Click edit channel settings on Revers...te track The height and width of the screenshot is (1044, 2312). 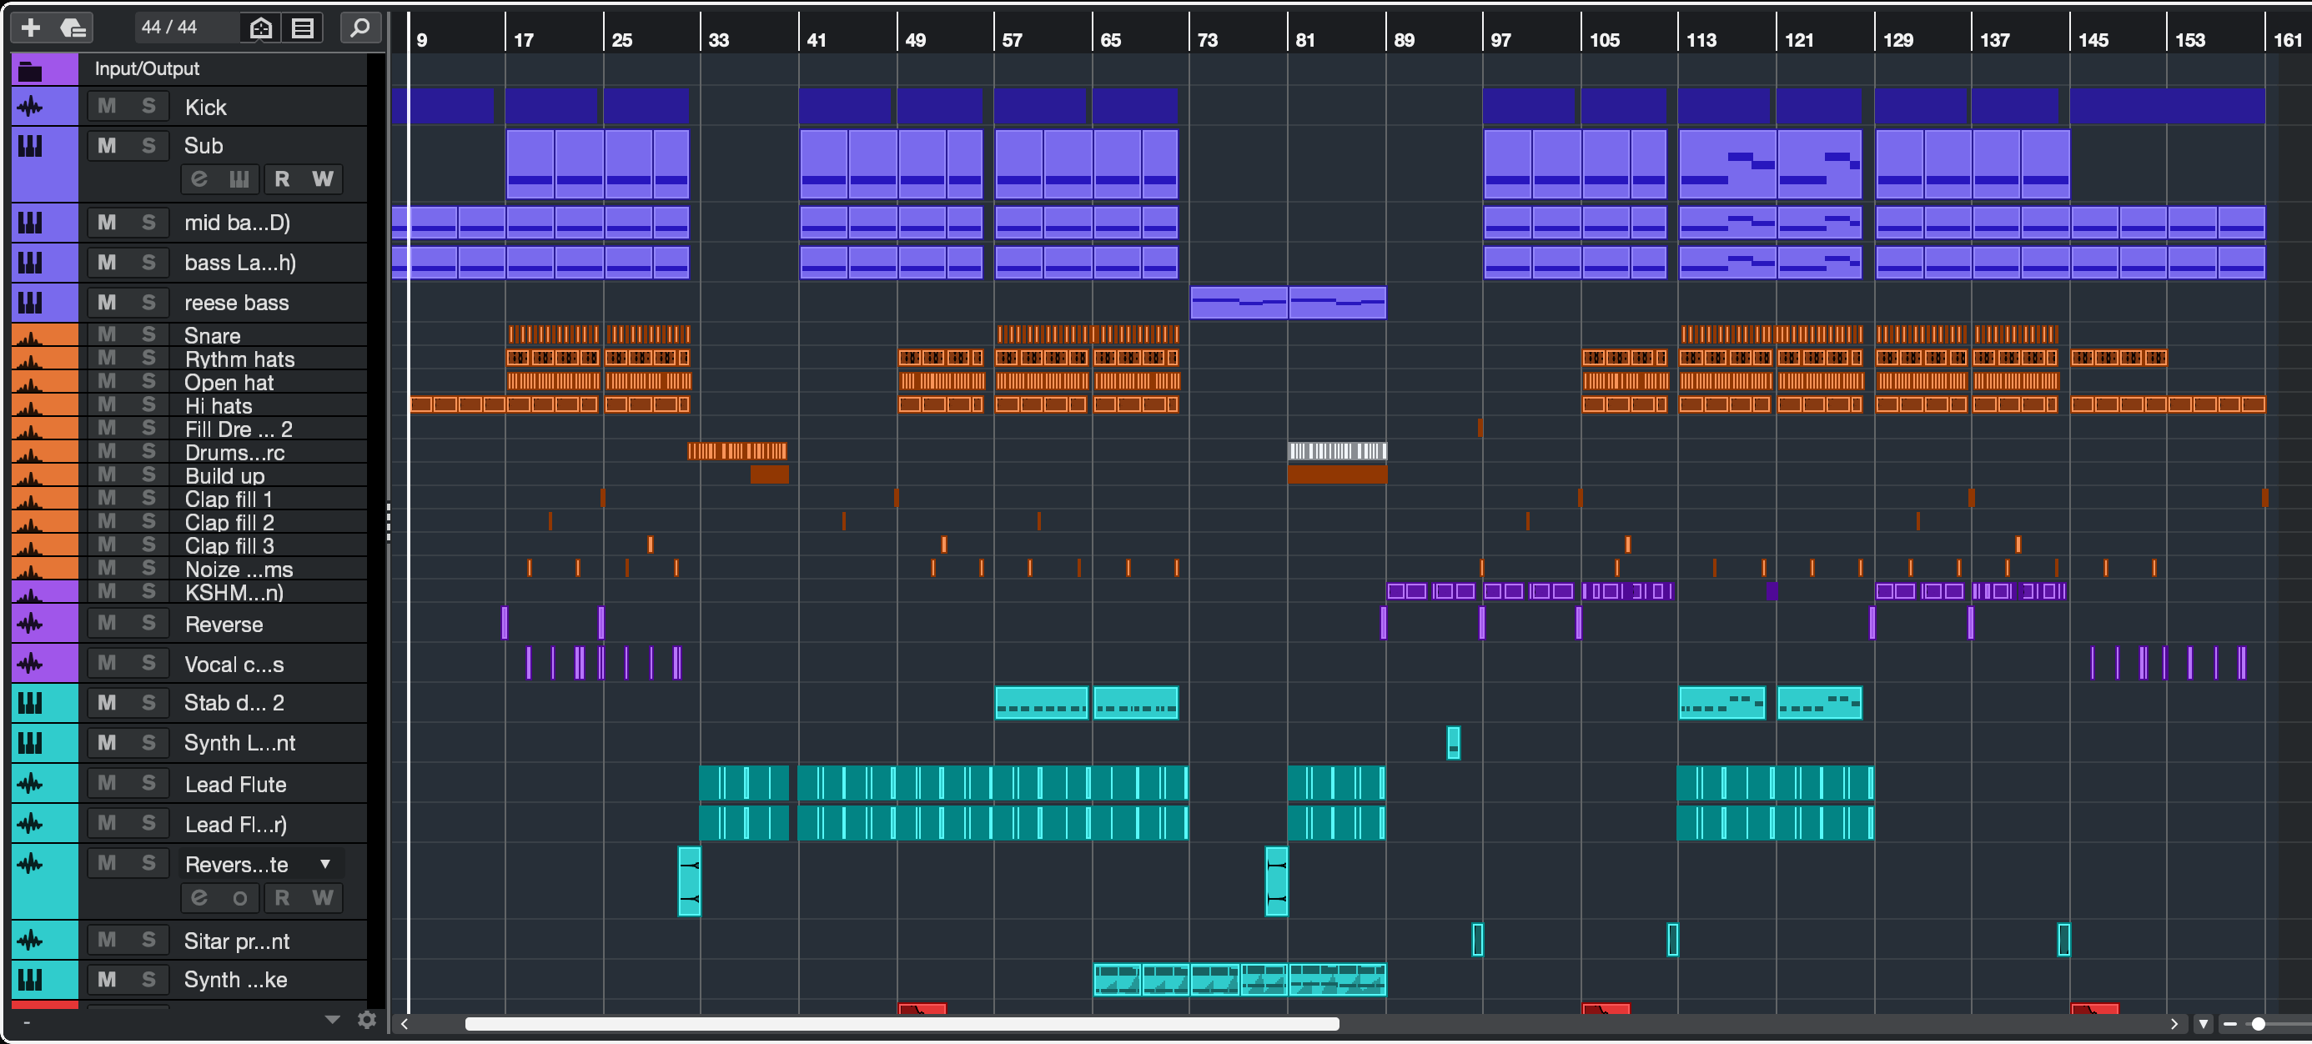point(199,898)
